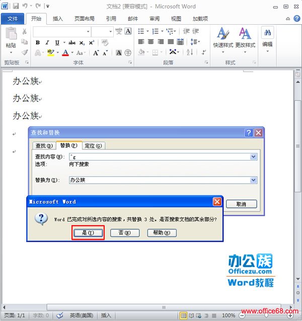Click the Clear Formatting eraser icon
This screenshot has width=302, height=321.
pos(105,42)
